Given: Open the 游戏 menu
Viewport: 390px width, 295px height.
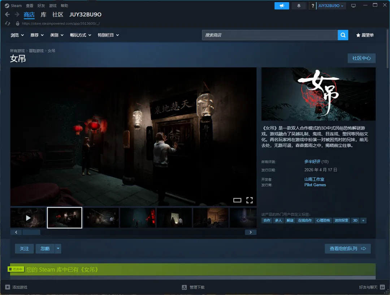Looking at the screenshot, I should pyautogui.click(x=53, y=5).
